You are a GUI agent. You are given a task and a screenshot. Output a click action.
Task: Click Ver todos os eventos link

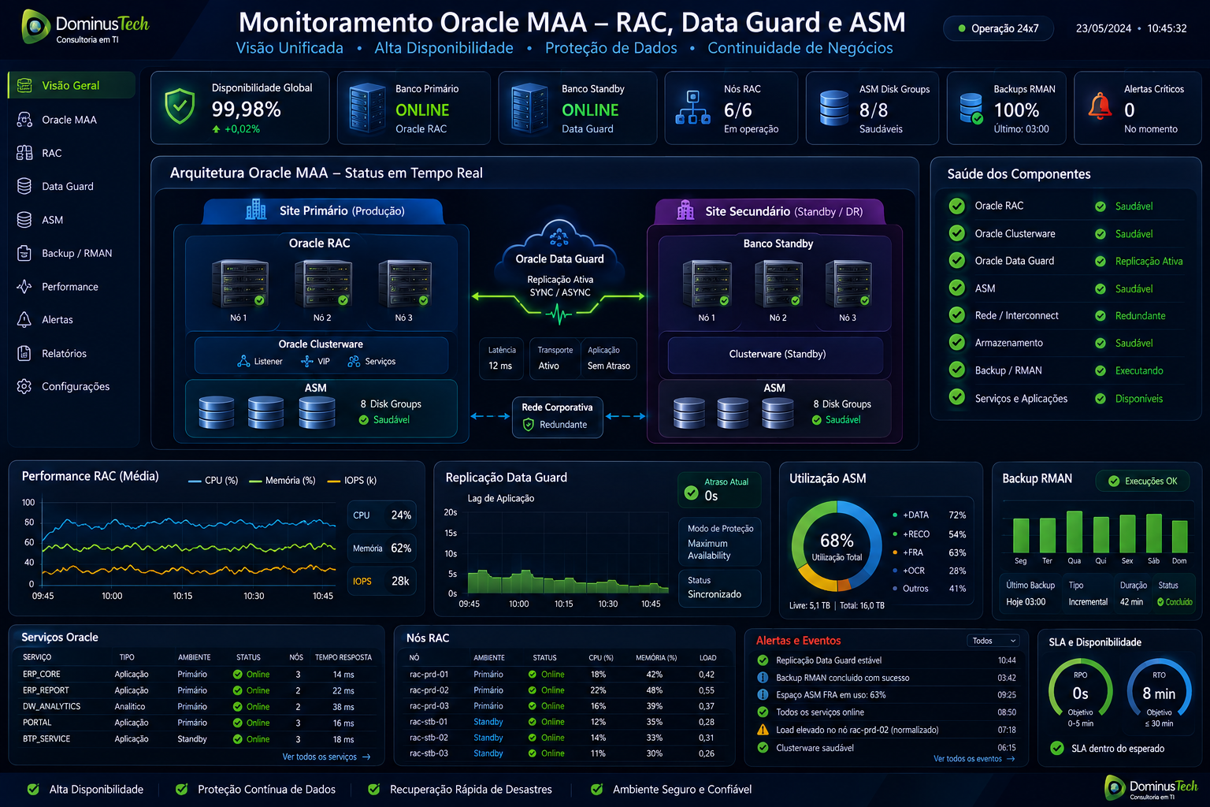974,759
